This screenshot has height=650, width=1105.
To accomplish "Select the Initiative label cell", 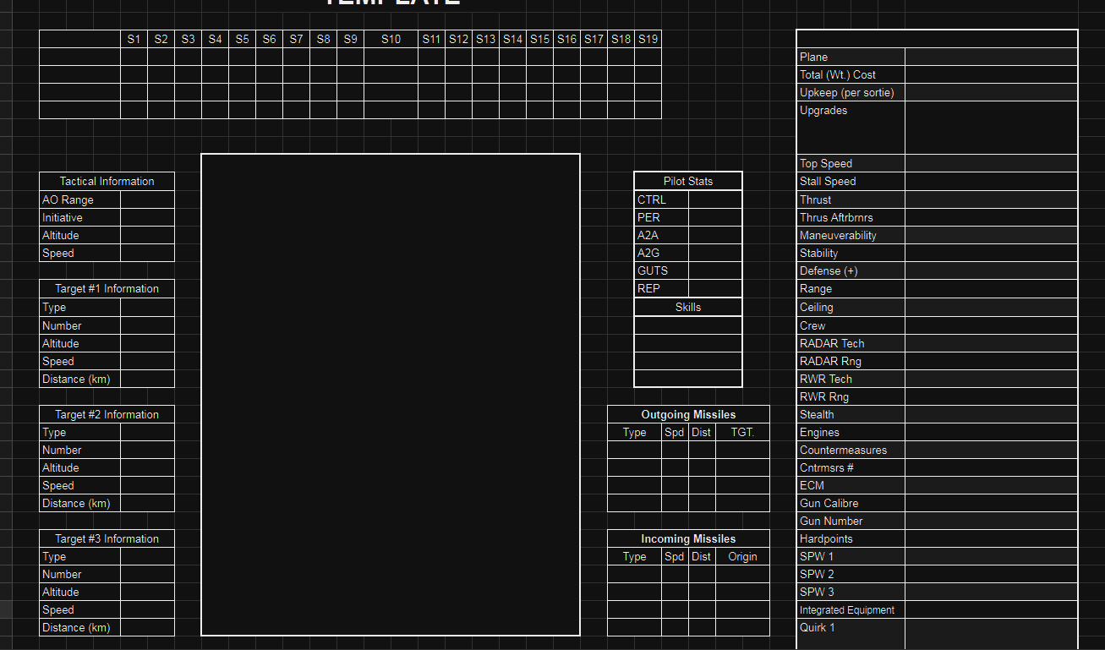I will coord(80,217).
